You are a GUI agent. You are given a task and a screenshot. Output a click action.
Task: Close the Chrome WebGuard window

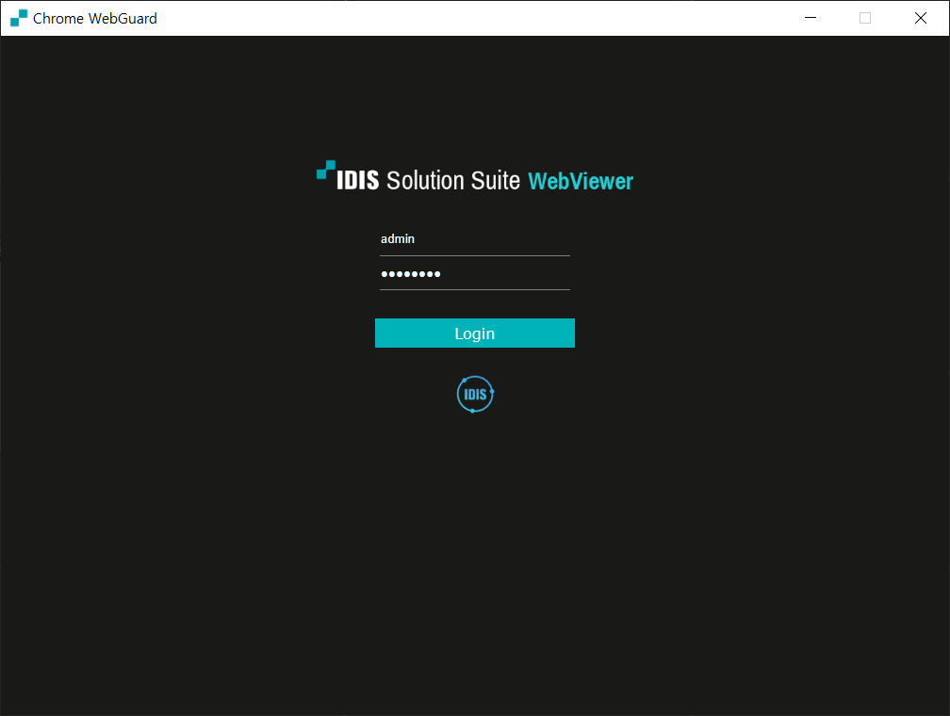pyautogui.click(x=920, y=18)
